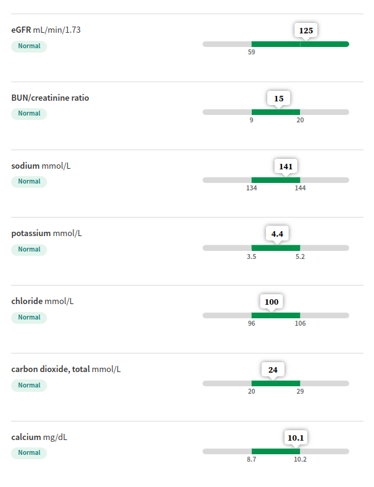
Task: Click the BUN/creatinine ratio value bubble 15
Action: coord(278,98)
